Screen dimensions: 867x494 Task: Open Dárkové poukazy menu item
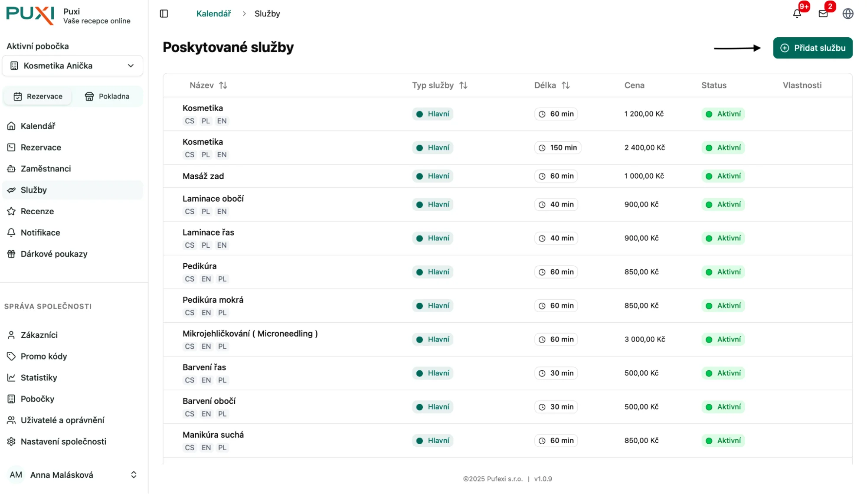(x=54, y=254)
